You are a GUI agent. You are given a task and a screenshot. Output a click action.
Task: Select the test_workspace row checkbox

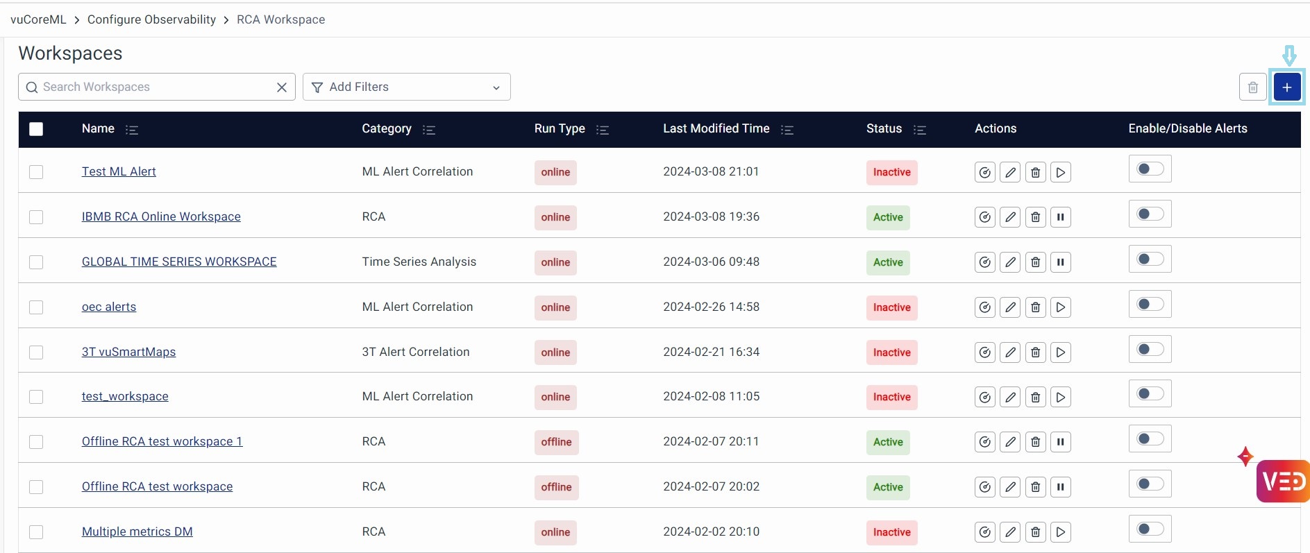tap(36, 397)
